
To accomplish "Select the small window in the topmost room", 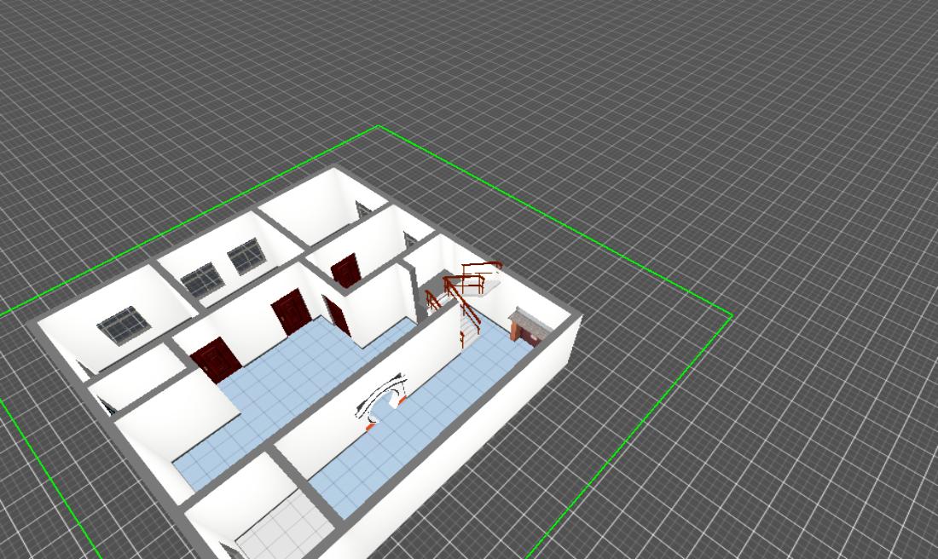I will tap(363, 209).
